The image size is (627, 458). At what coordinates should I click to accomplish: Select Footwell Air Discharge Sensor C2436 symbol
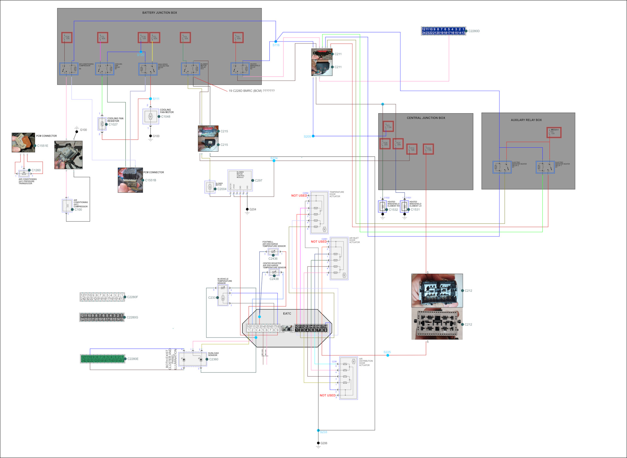[273, 252]
